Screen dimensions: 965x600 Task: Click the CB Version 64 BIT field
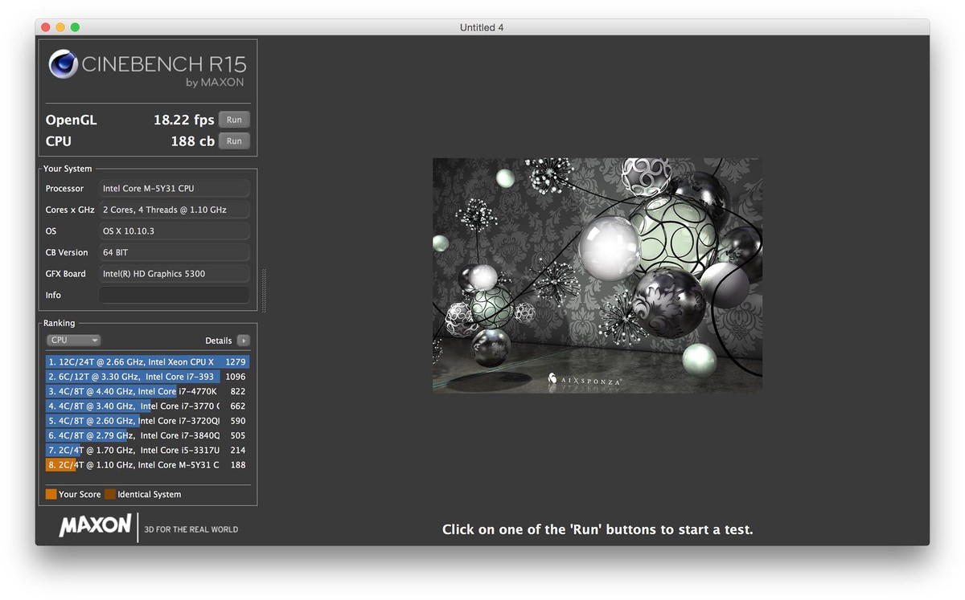click(175, 252)
